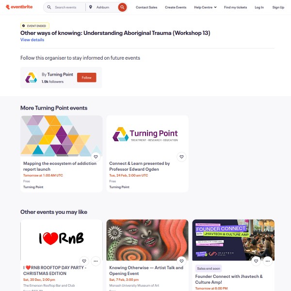Screen dimensions: 291x291
Task: Open the Knowing Otherwise event artwork thumbnail
Action: point(147,240)
